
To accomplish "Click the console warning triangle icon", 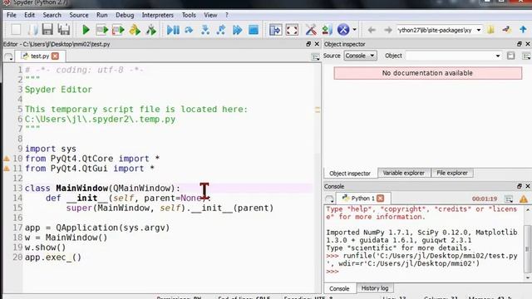I will [524, 199].
